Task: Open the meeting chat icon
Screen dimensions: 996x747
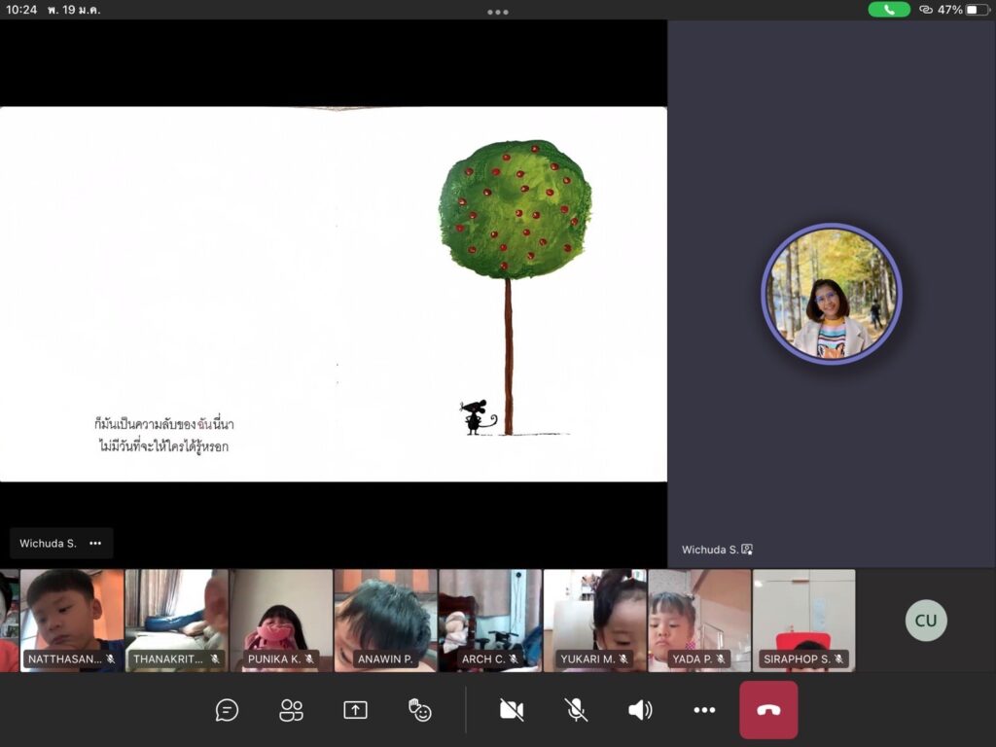Action: [227, 710]
